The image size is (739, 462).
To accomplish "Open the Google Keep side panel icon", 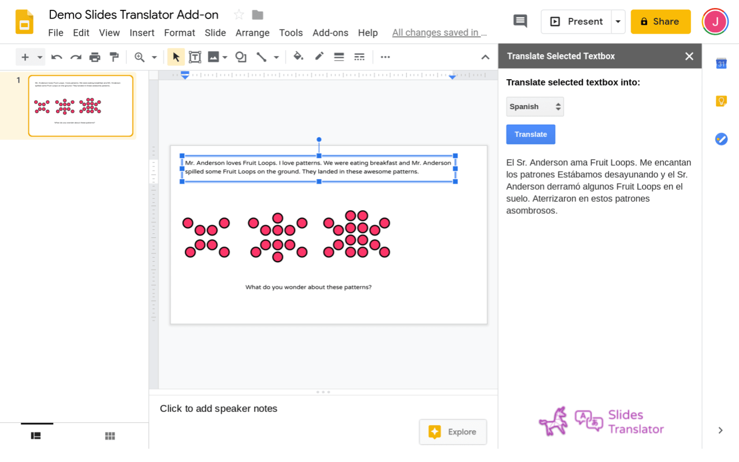I will click(x=721, y=101).
